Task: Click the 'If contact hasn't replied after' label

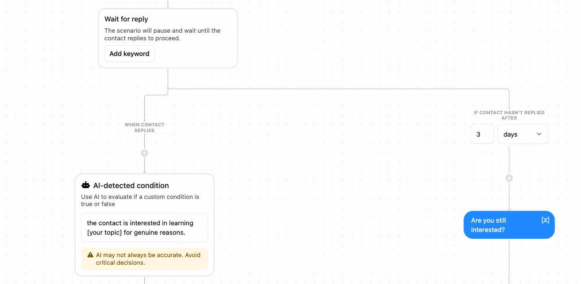Action: point(509,115)
